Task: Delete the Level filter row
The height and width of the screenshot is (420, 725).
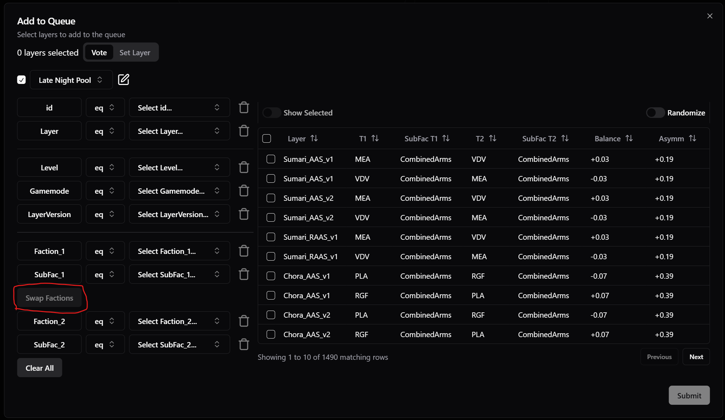Action: click(244, 167)
